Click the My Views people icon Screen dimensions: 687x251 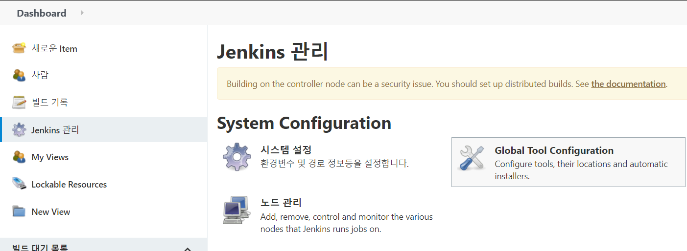point(19,157)
